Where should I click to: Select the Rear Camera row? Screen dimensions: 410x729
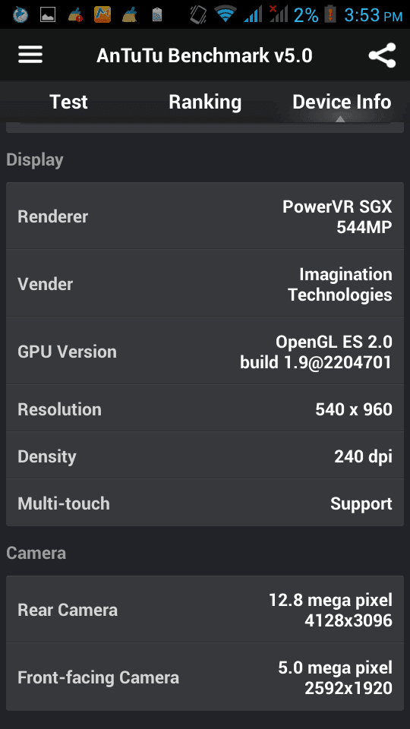point(205,610)
